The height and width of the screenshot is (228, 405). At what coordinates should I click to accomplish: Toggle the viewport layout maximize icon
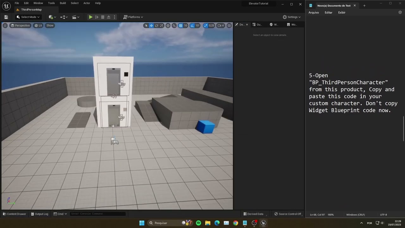pos(229,26)
